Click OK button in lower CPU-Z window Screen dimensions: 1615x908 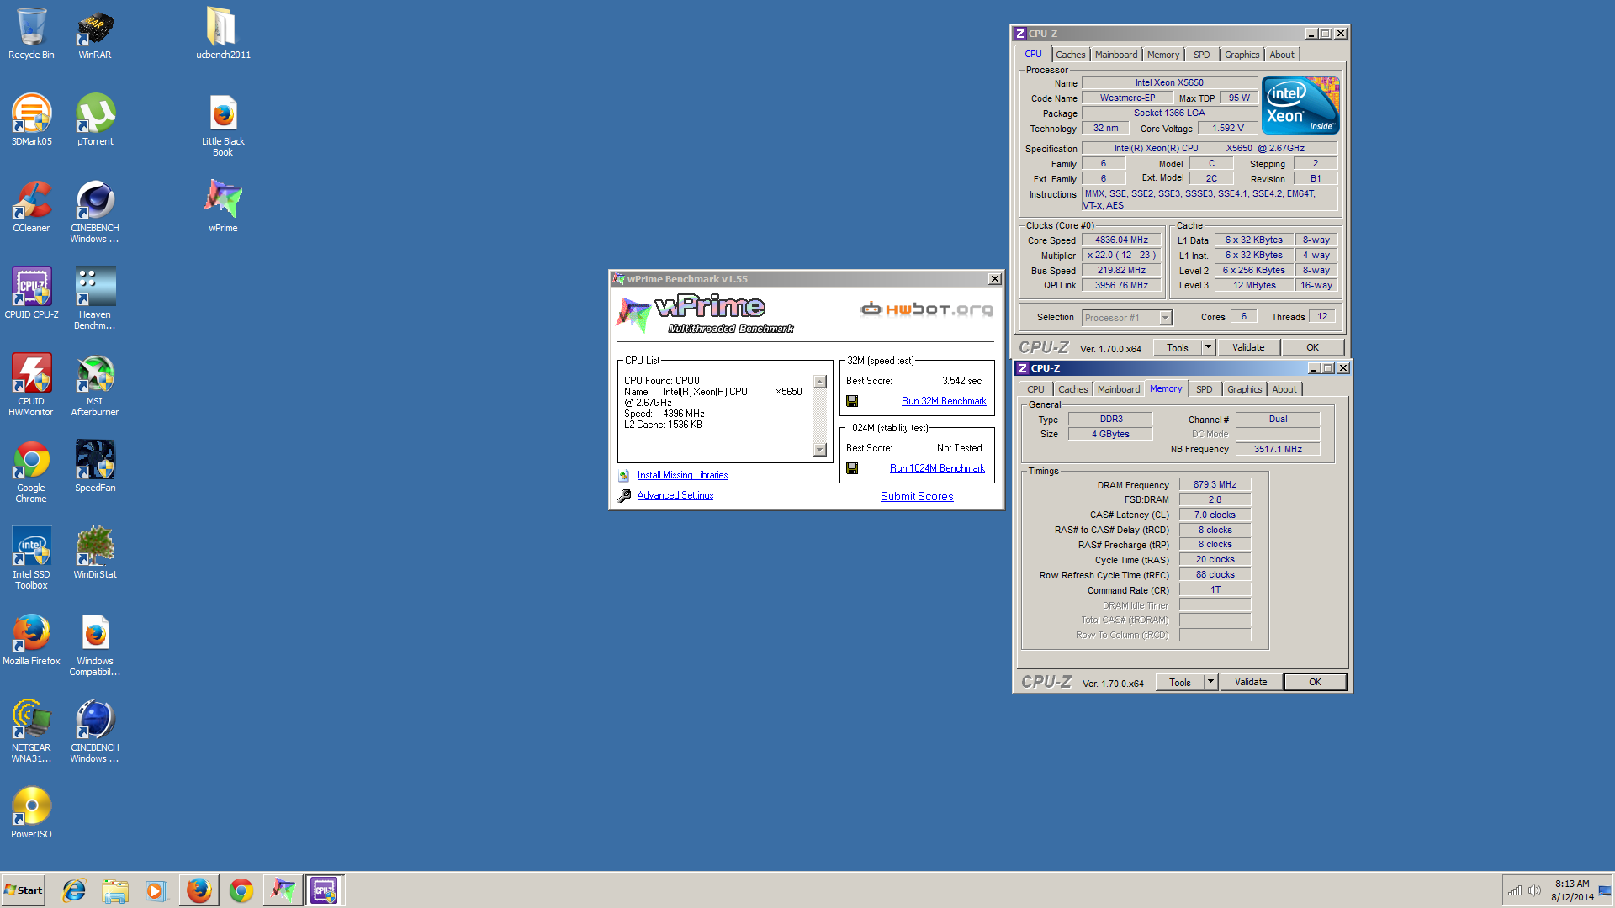pos(1315,682)
